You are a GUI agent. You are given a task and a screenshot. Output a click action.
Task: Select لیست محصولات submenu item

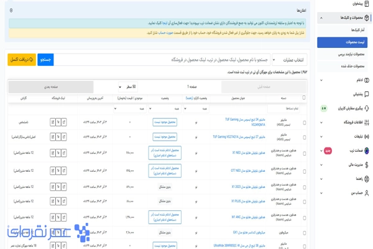tap(343, 42)
